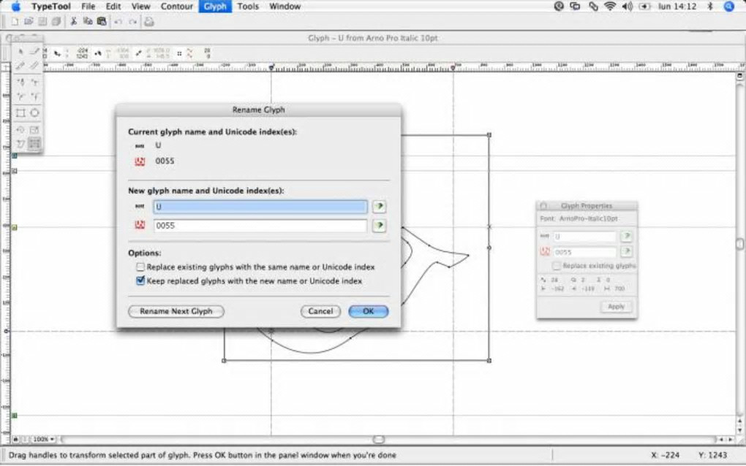The height and width of the screenshot is (466, 746).
Task: Click the vertical scrollbar thumb
Action: (x=740, y=244)
